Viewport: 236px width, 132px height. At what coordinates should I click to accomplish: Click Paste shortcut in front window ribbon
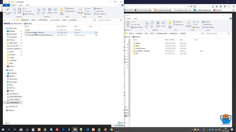tap(28, 14)
